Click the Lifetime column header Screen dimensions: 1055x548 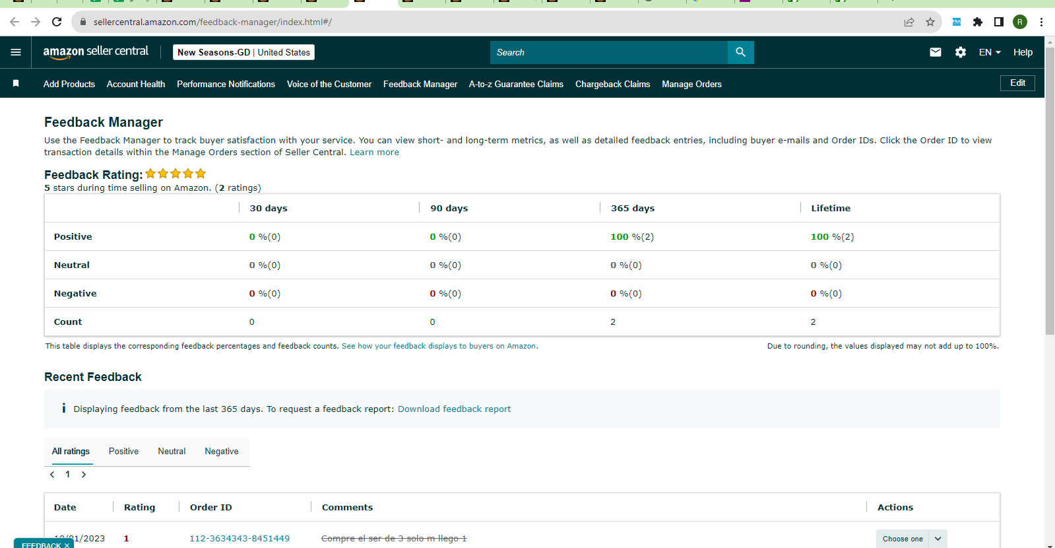coord(831,208)
